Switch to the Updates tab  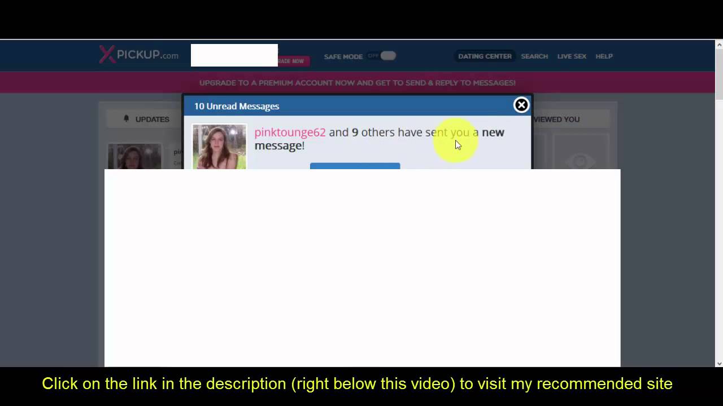[147, 119]
